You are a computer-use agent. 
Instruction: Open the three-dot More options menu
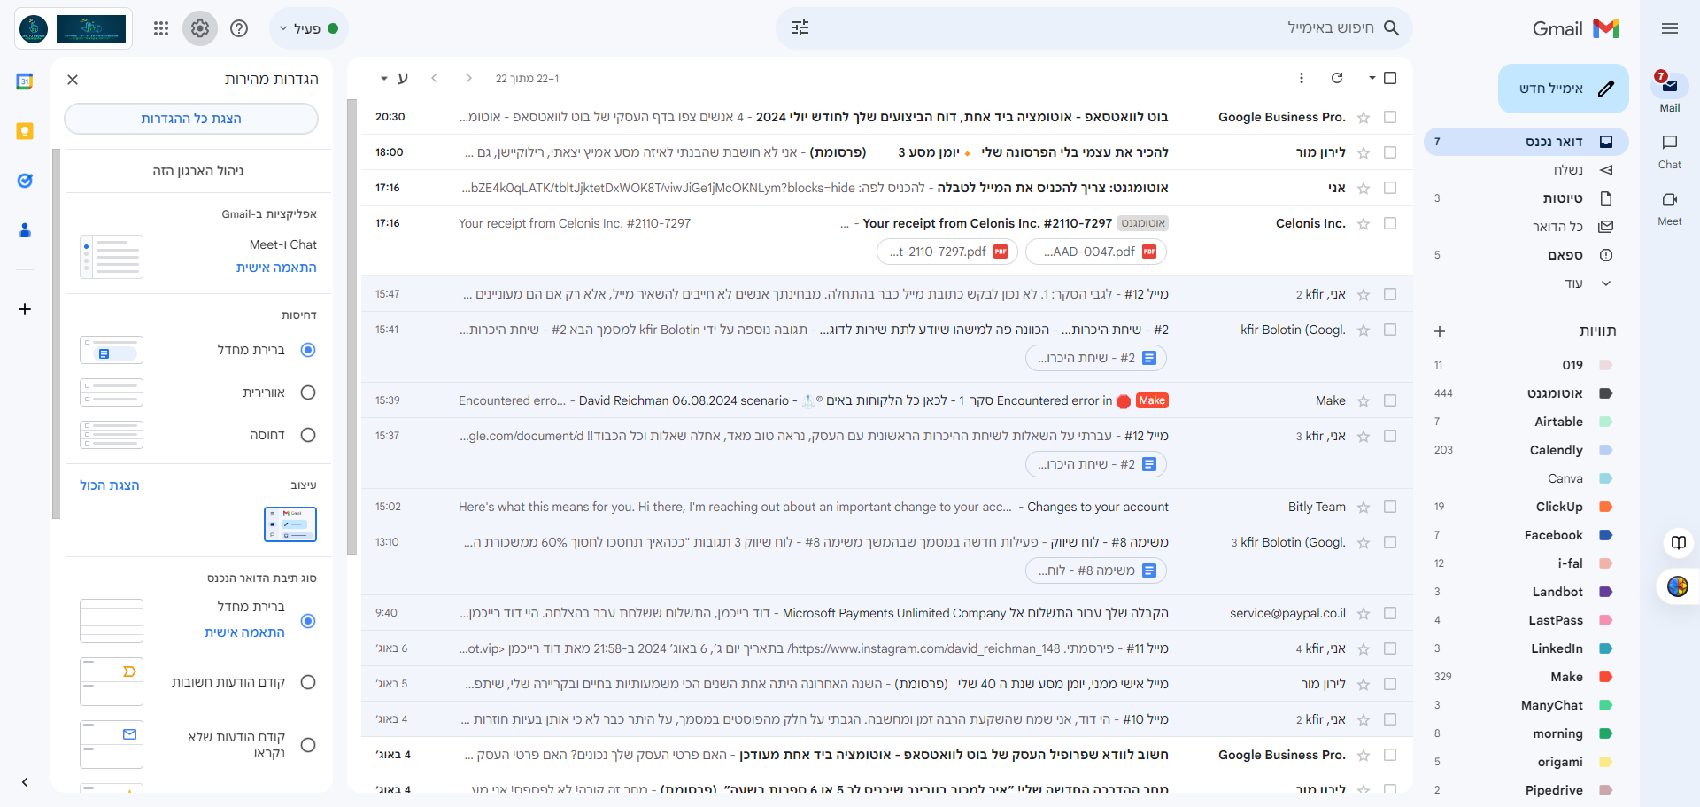point(1302,78)
